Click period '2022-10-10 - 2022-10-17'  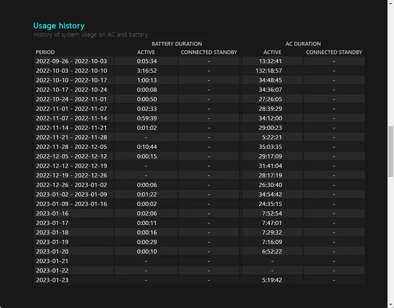coord(71,80)
